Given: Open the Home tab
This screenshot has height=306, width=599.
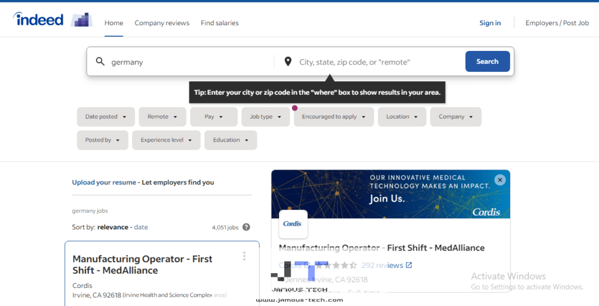Looking at the screenshot, I should [x=114, y=23].
